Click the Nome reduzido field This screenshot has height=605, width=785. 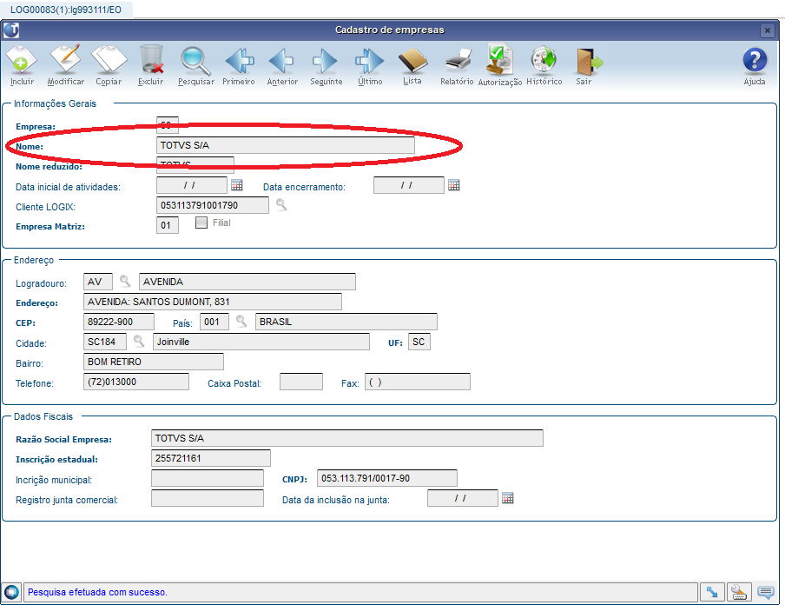click(x=195, y=165)
